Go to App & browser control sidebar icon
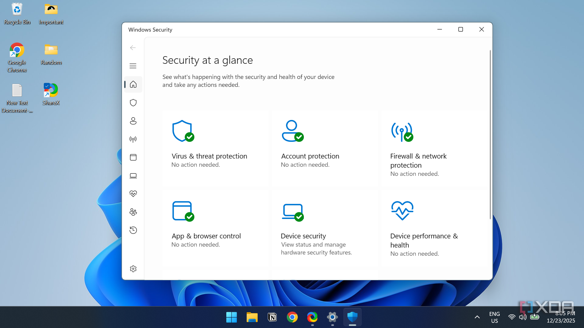584x328 pixels. pos(133,157)
